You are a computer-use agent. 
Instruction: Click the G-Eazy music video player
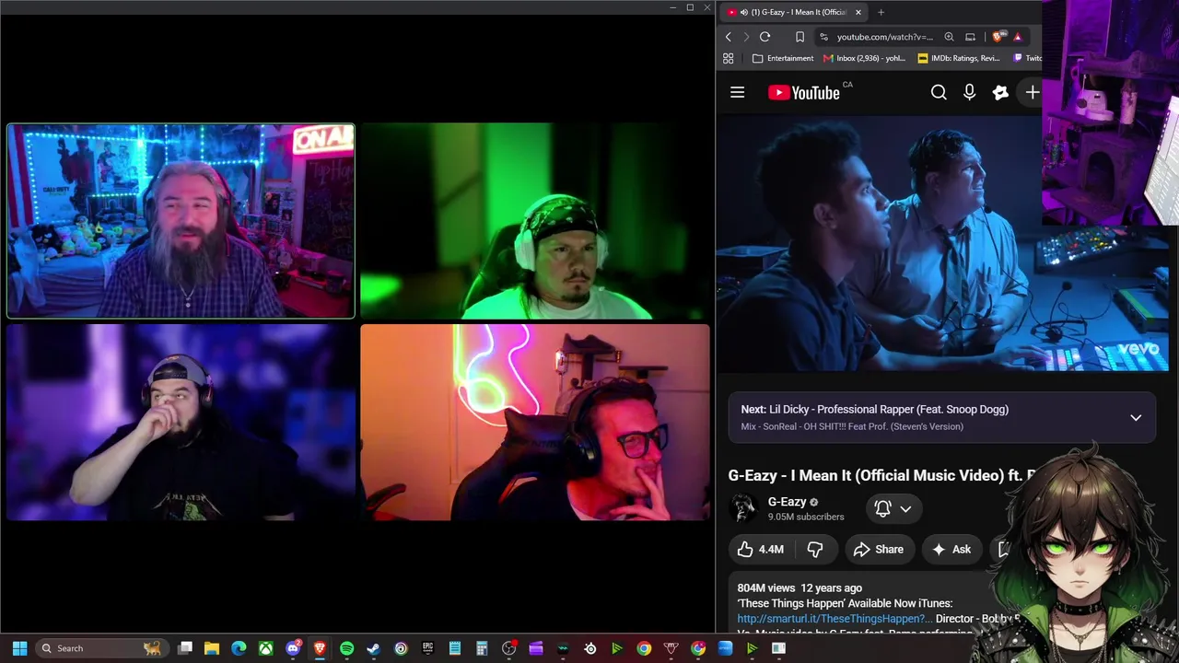point(942,244)
